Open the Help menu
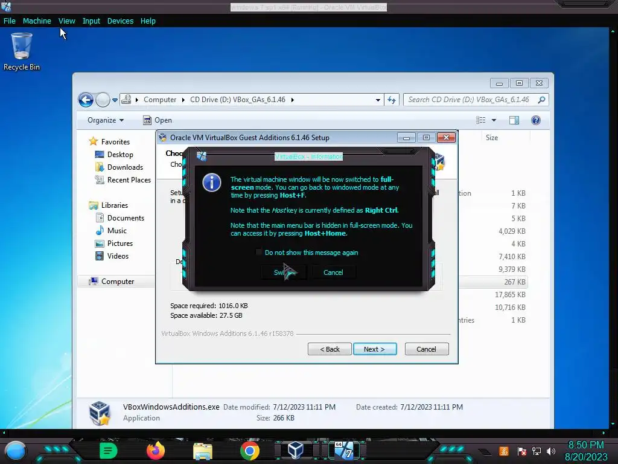 point(148,21)
